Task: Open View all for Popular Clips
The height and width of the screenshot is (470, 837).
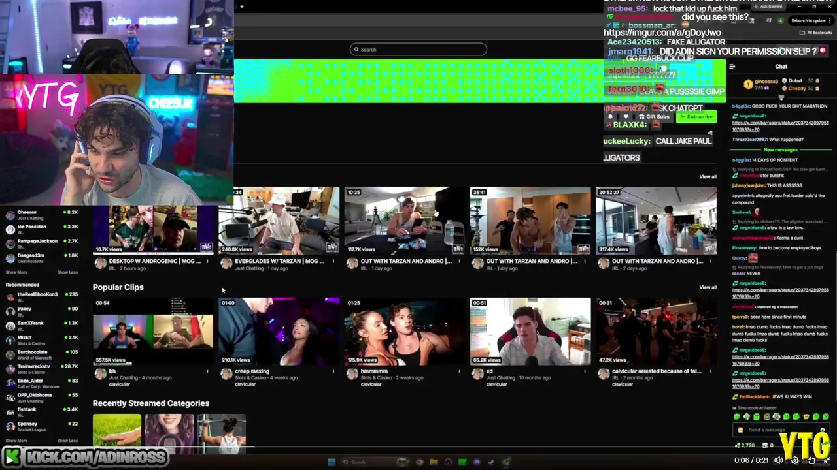Action: 708,287
